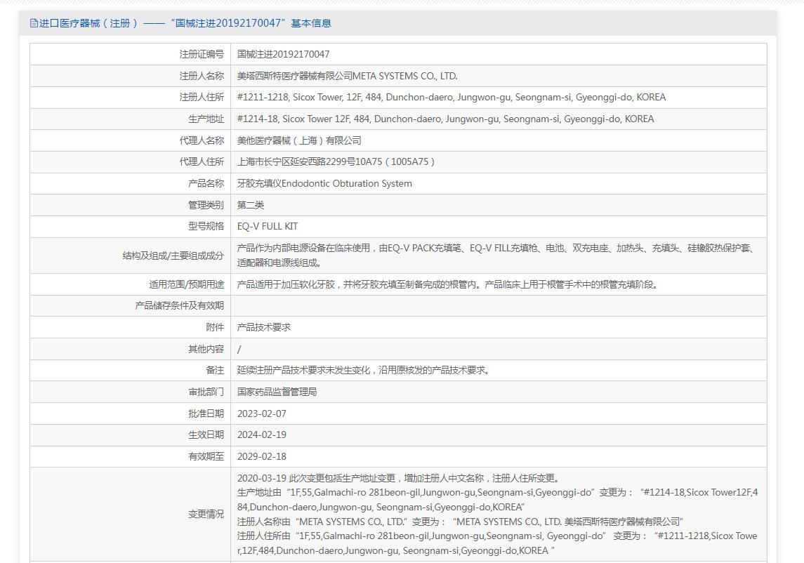Click the header title 进口医疗器械（注册）基本信息
Viewport: 804px width, 563px height.
[x=185, y=23]
